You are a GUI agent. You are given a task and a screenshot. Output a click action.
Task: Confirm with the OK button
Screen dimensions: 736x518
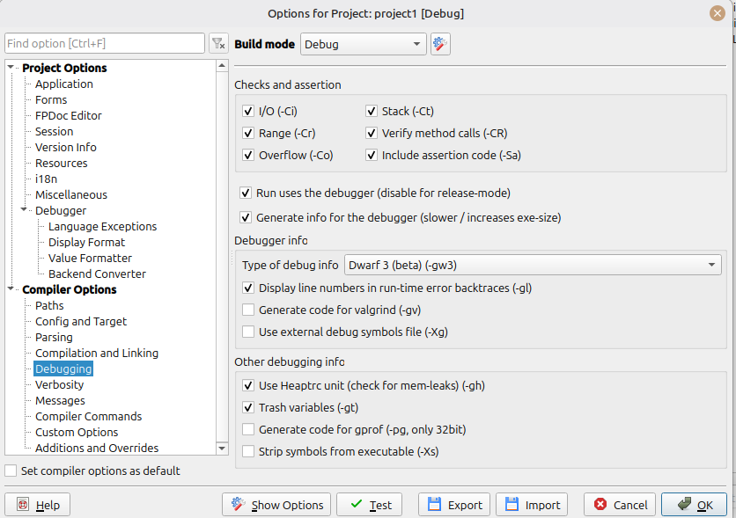(694, 505)
